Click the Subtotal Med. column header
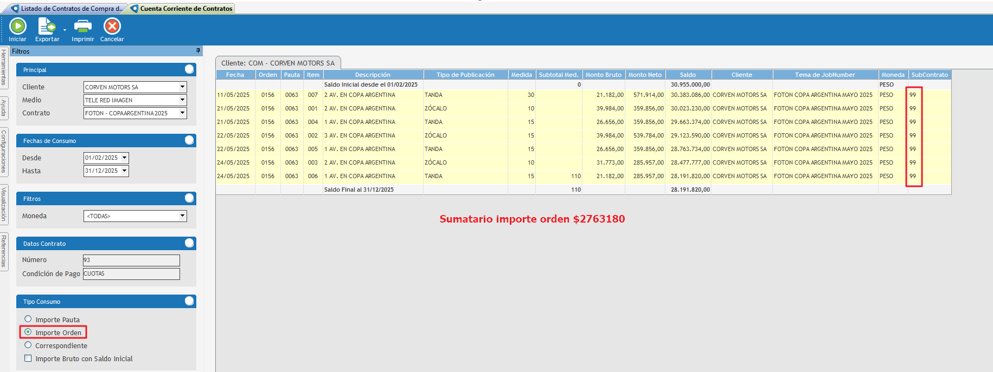993x372 pixels. point(559,75)
